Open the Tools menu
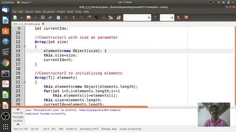This screenshot has width=236, height=132. click(78, 12)
